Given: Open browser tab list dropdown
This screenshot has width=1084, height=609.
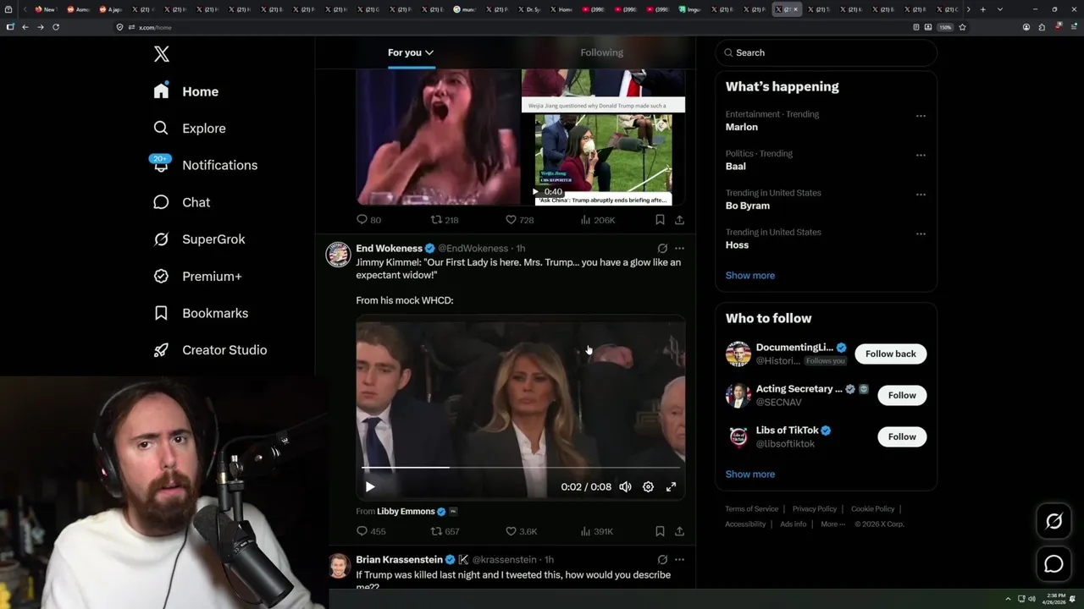Looking at the screenshot, I should 1000,9.
